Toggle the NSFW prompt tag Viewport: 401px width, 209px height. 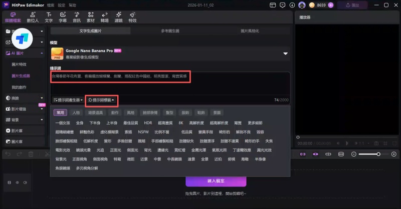click(143, 132)
